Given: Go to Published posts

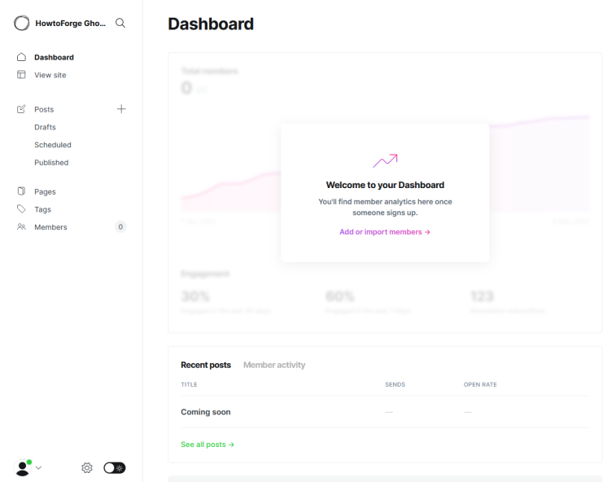Looking at the screenshot, I should point(51,163).
